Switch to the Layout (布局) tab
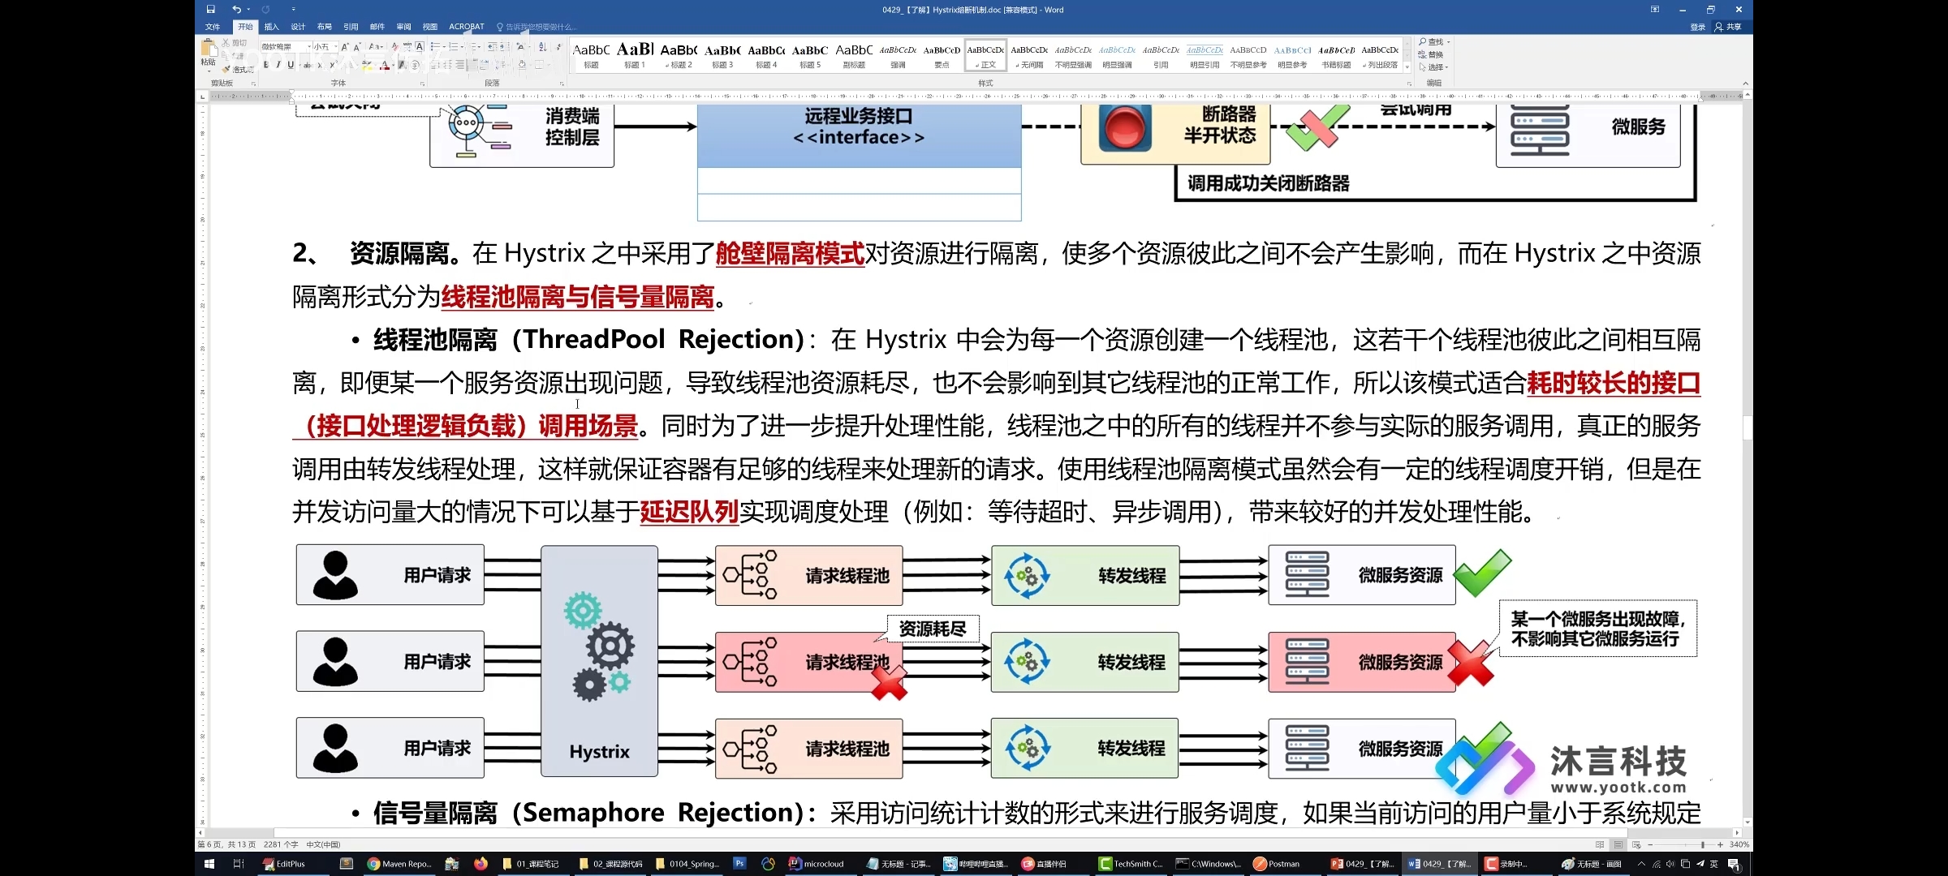This screenshot has width=1948, height=876. [324, 27]
